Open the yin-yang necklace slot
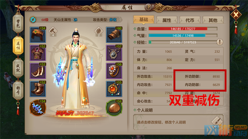The image size is (248, 139). pyautogui.click(x=114, y=53)
